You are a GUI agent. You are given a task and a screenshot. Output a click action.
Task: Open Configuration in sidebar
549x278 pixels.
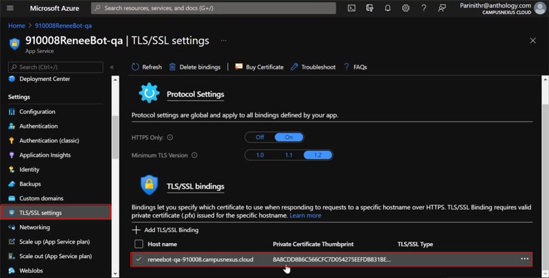[x=37, y=112]
